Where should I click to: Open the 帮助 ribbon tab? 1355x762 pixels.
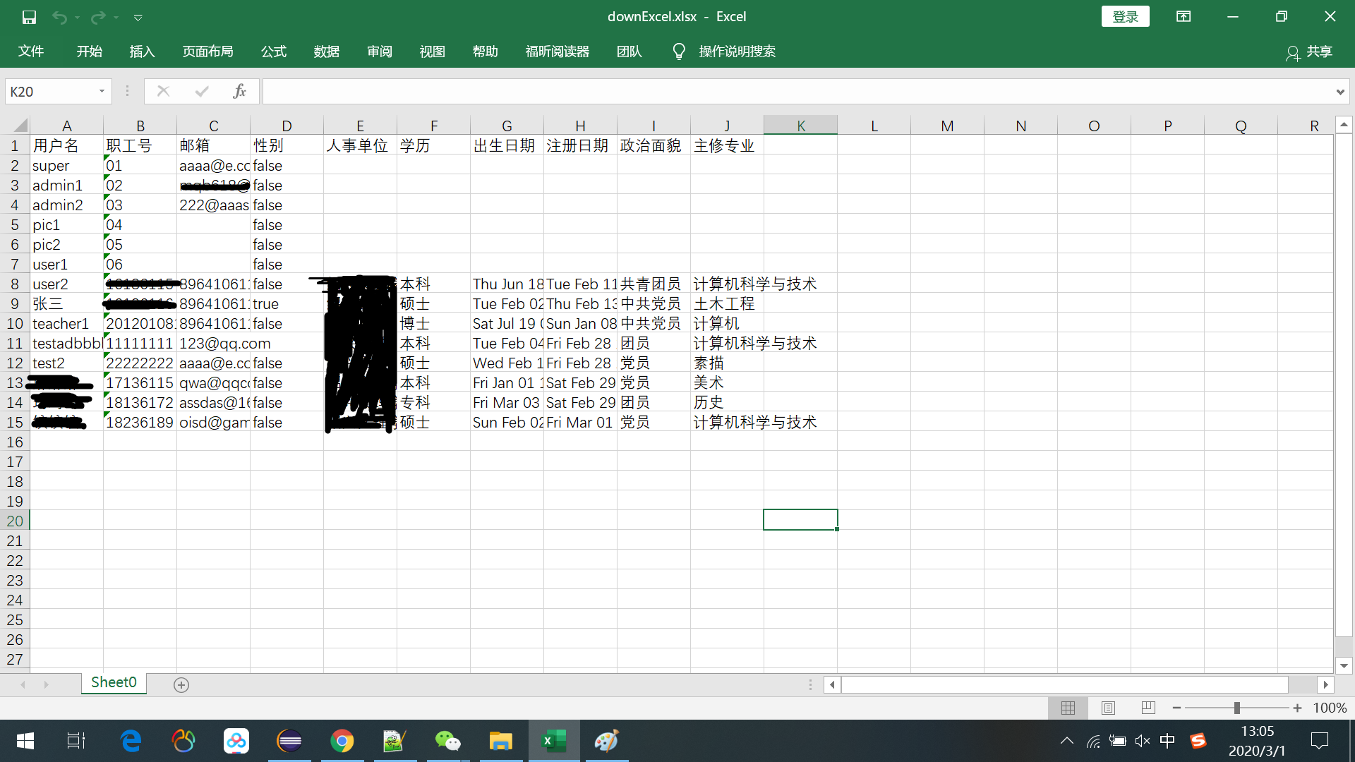tap(486, 52)
